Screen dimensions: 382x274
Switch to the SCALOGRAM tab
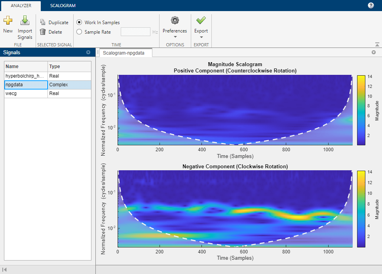63,6
